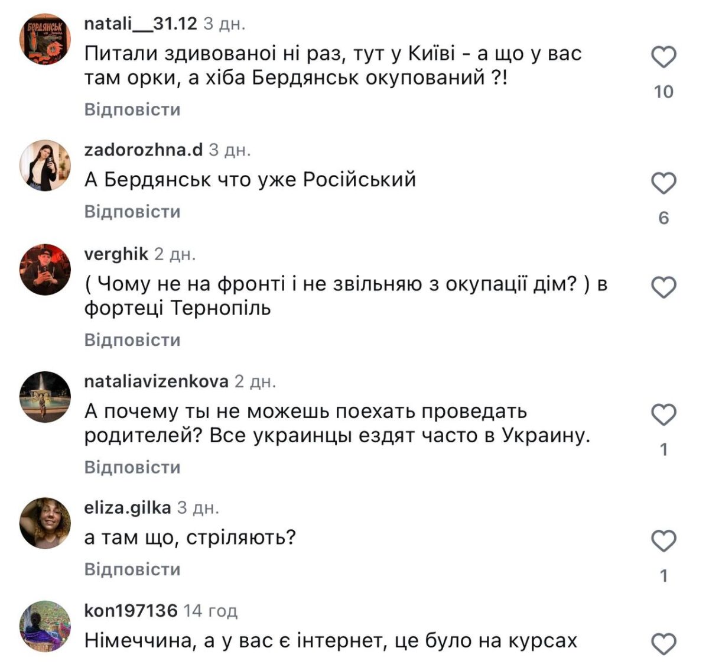This screenshot has width=709, height=664.
Task: Open zadorozhna.d's avatar
Action: 45,166
